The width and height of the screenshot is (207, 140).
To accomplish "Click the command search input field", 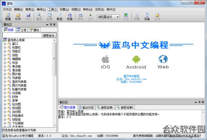I will 22,36.
